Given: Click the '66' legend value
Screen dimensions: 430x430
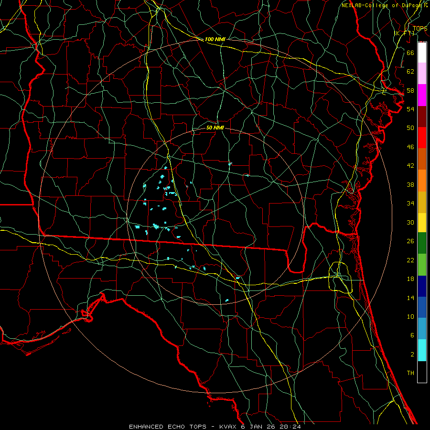Looking at the screenshot, I should (x=410, y=53).
